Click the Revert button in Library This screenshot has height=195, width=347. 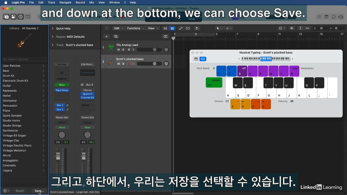(20, 191)
